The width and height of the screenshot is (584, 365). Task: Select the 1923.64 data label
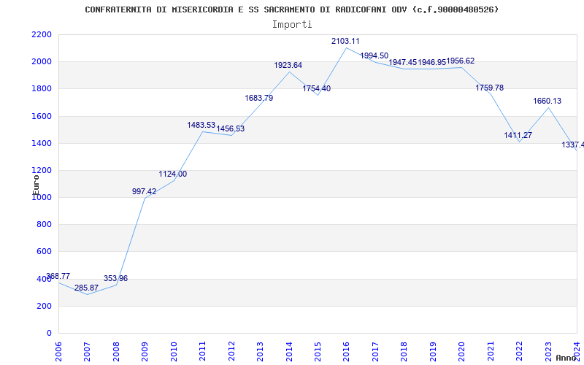point(288,66)
